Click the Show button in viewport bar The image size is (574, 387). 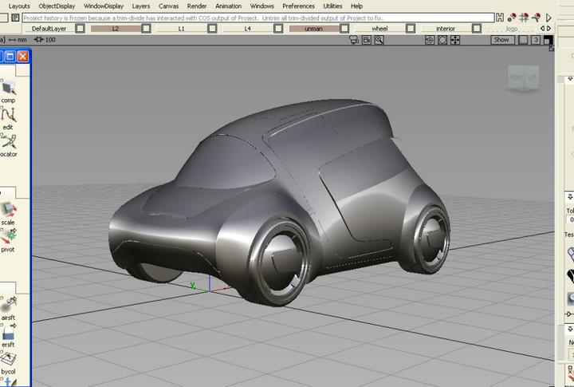coord(501,39)
